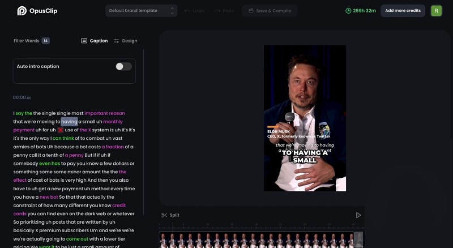This screenshot has height=248, width=453.
Task: Click the Redo button
Action: coord(224,11)
